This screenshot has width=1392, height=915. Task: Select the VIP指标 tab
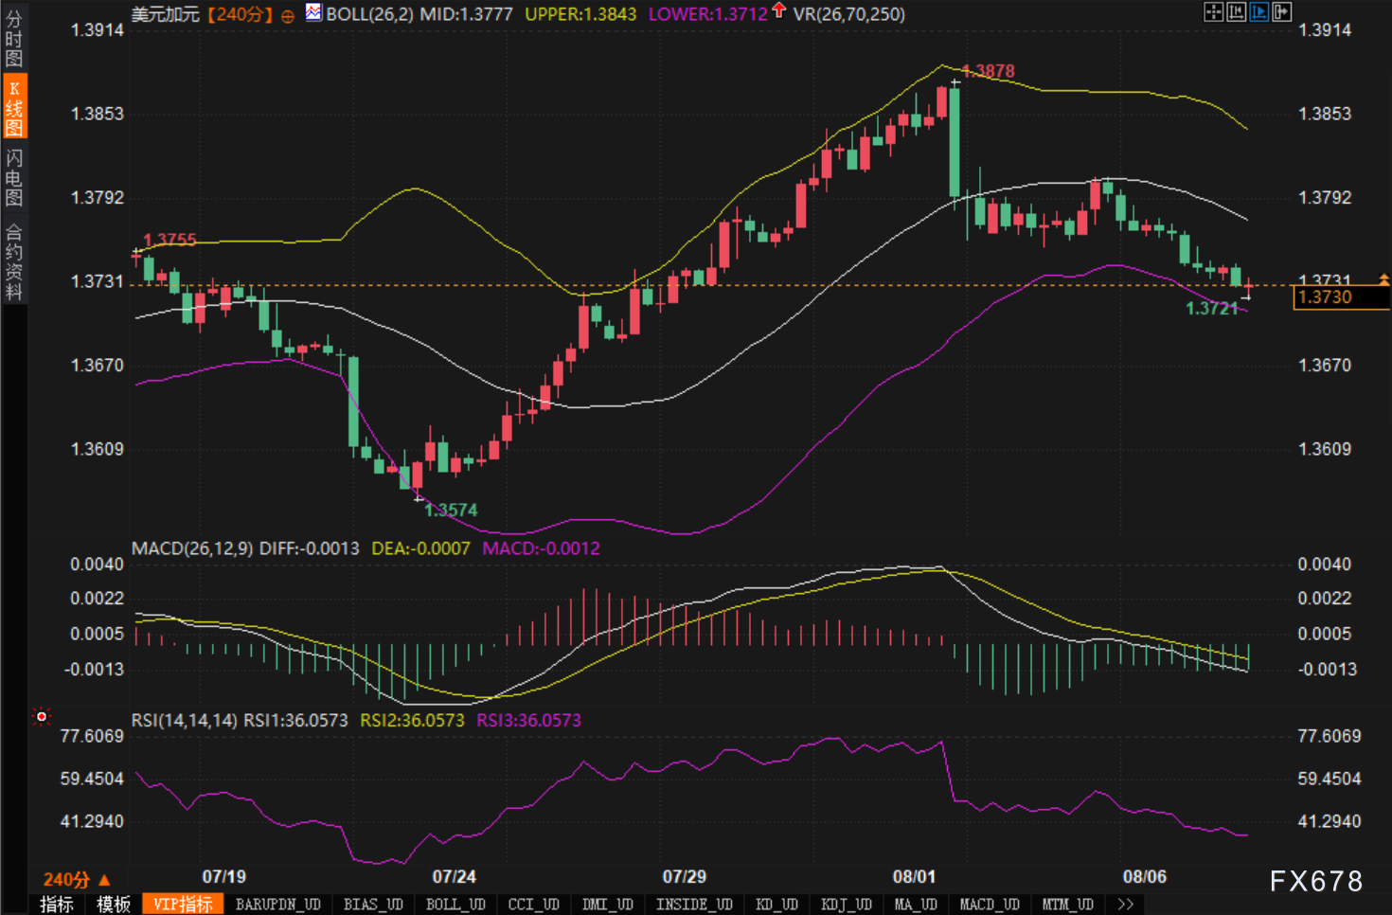coord(183,905)
